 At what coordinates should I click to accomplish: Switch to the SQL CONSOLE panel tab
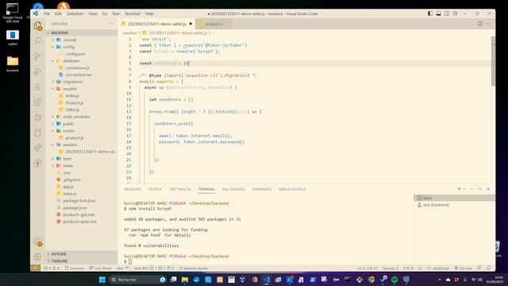pyautogui.click(x=233, y=189)
